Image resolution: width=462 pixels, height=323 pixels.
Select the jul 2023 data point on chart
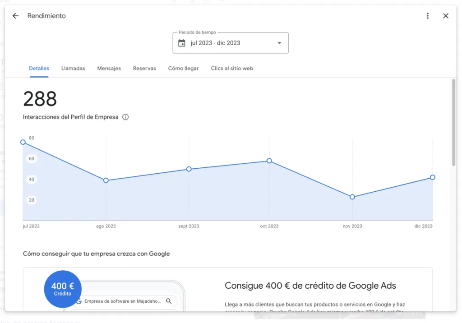[23, 142]
